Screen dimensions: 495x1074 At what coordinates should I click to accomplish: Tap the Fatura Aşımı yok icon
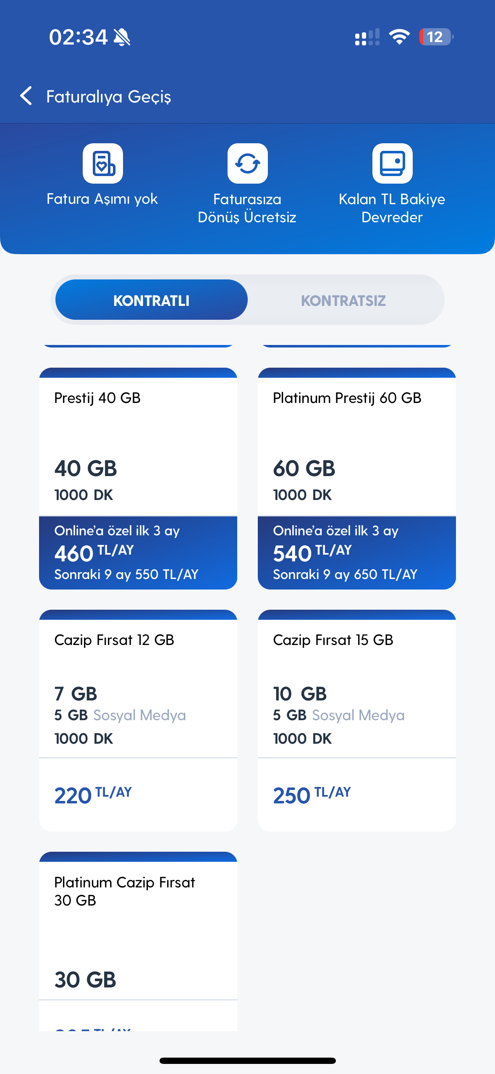(103, 163)
